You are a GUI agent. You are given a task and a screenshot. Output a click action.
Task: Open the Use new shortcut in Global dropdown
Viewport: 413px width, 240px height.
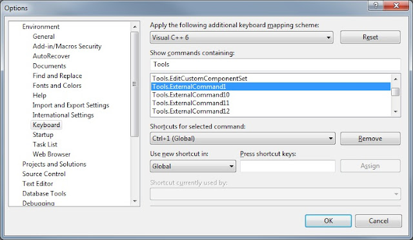click(193, 166)
